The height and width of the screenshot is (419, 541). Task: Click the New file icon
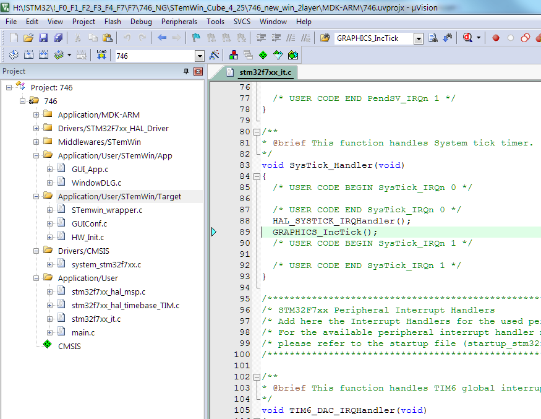14,38
